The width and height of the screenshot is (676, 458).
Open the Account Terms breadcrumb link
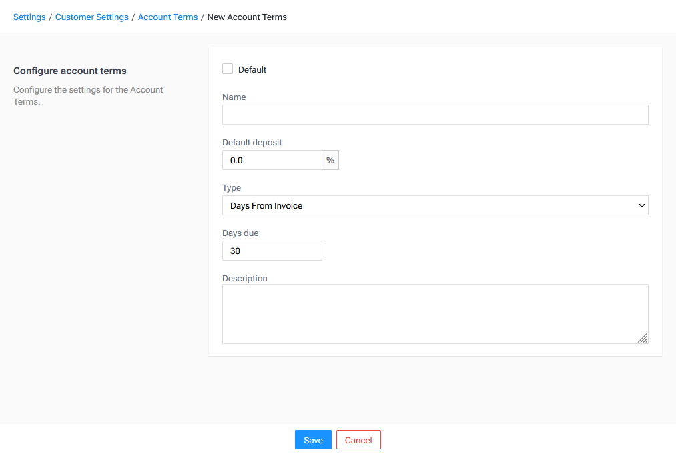coord(167,17)
